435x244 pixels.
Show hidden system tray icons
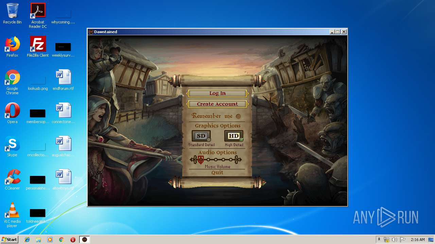pos(379,240)
